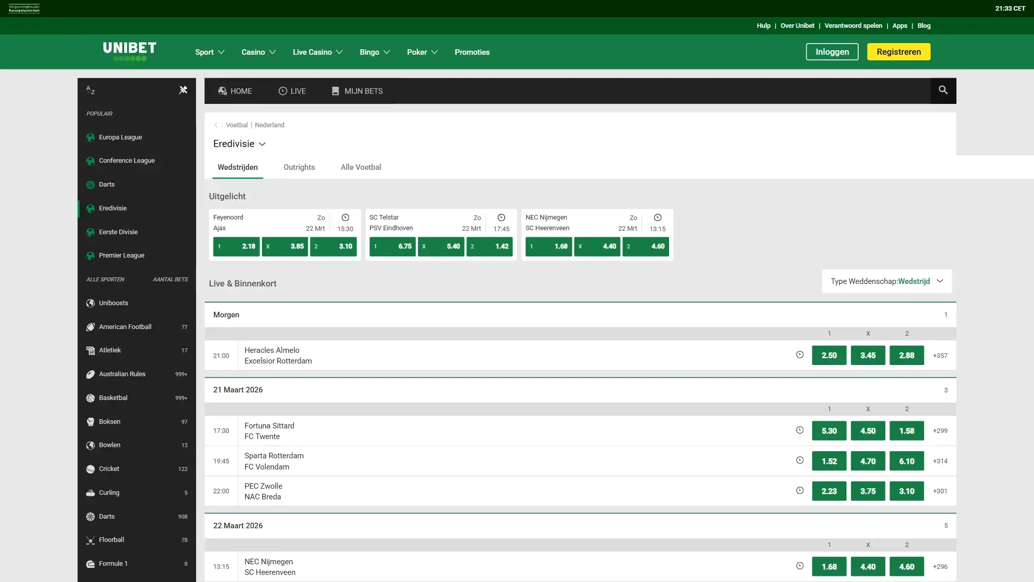Screen dimensions: 1034x582
Task: Click the Uniboosts icon
Action: pos(90,303)
